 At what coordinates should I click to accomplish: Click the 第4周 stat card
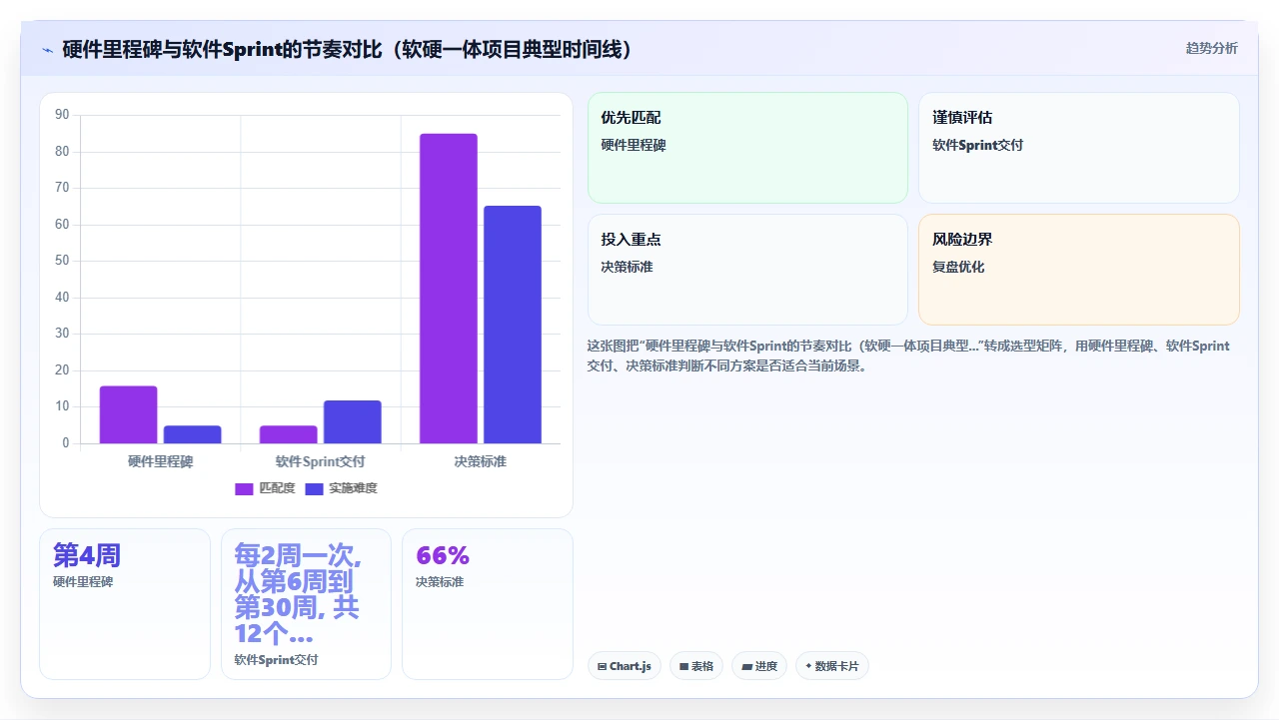point(125,604)
